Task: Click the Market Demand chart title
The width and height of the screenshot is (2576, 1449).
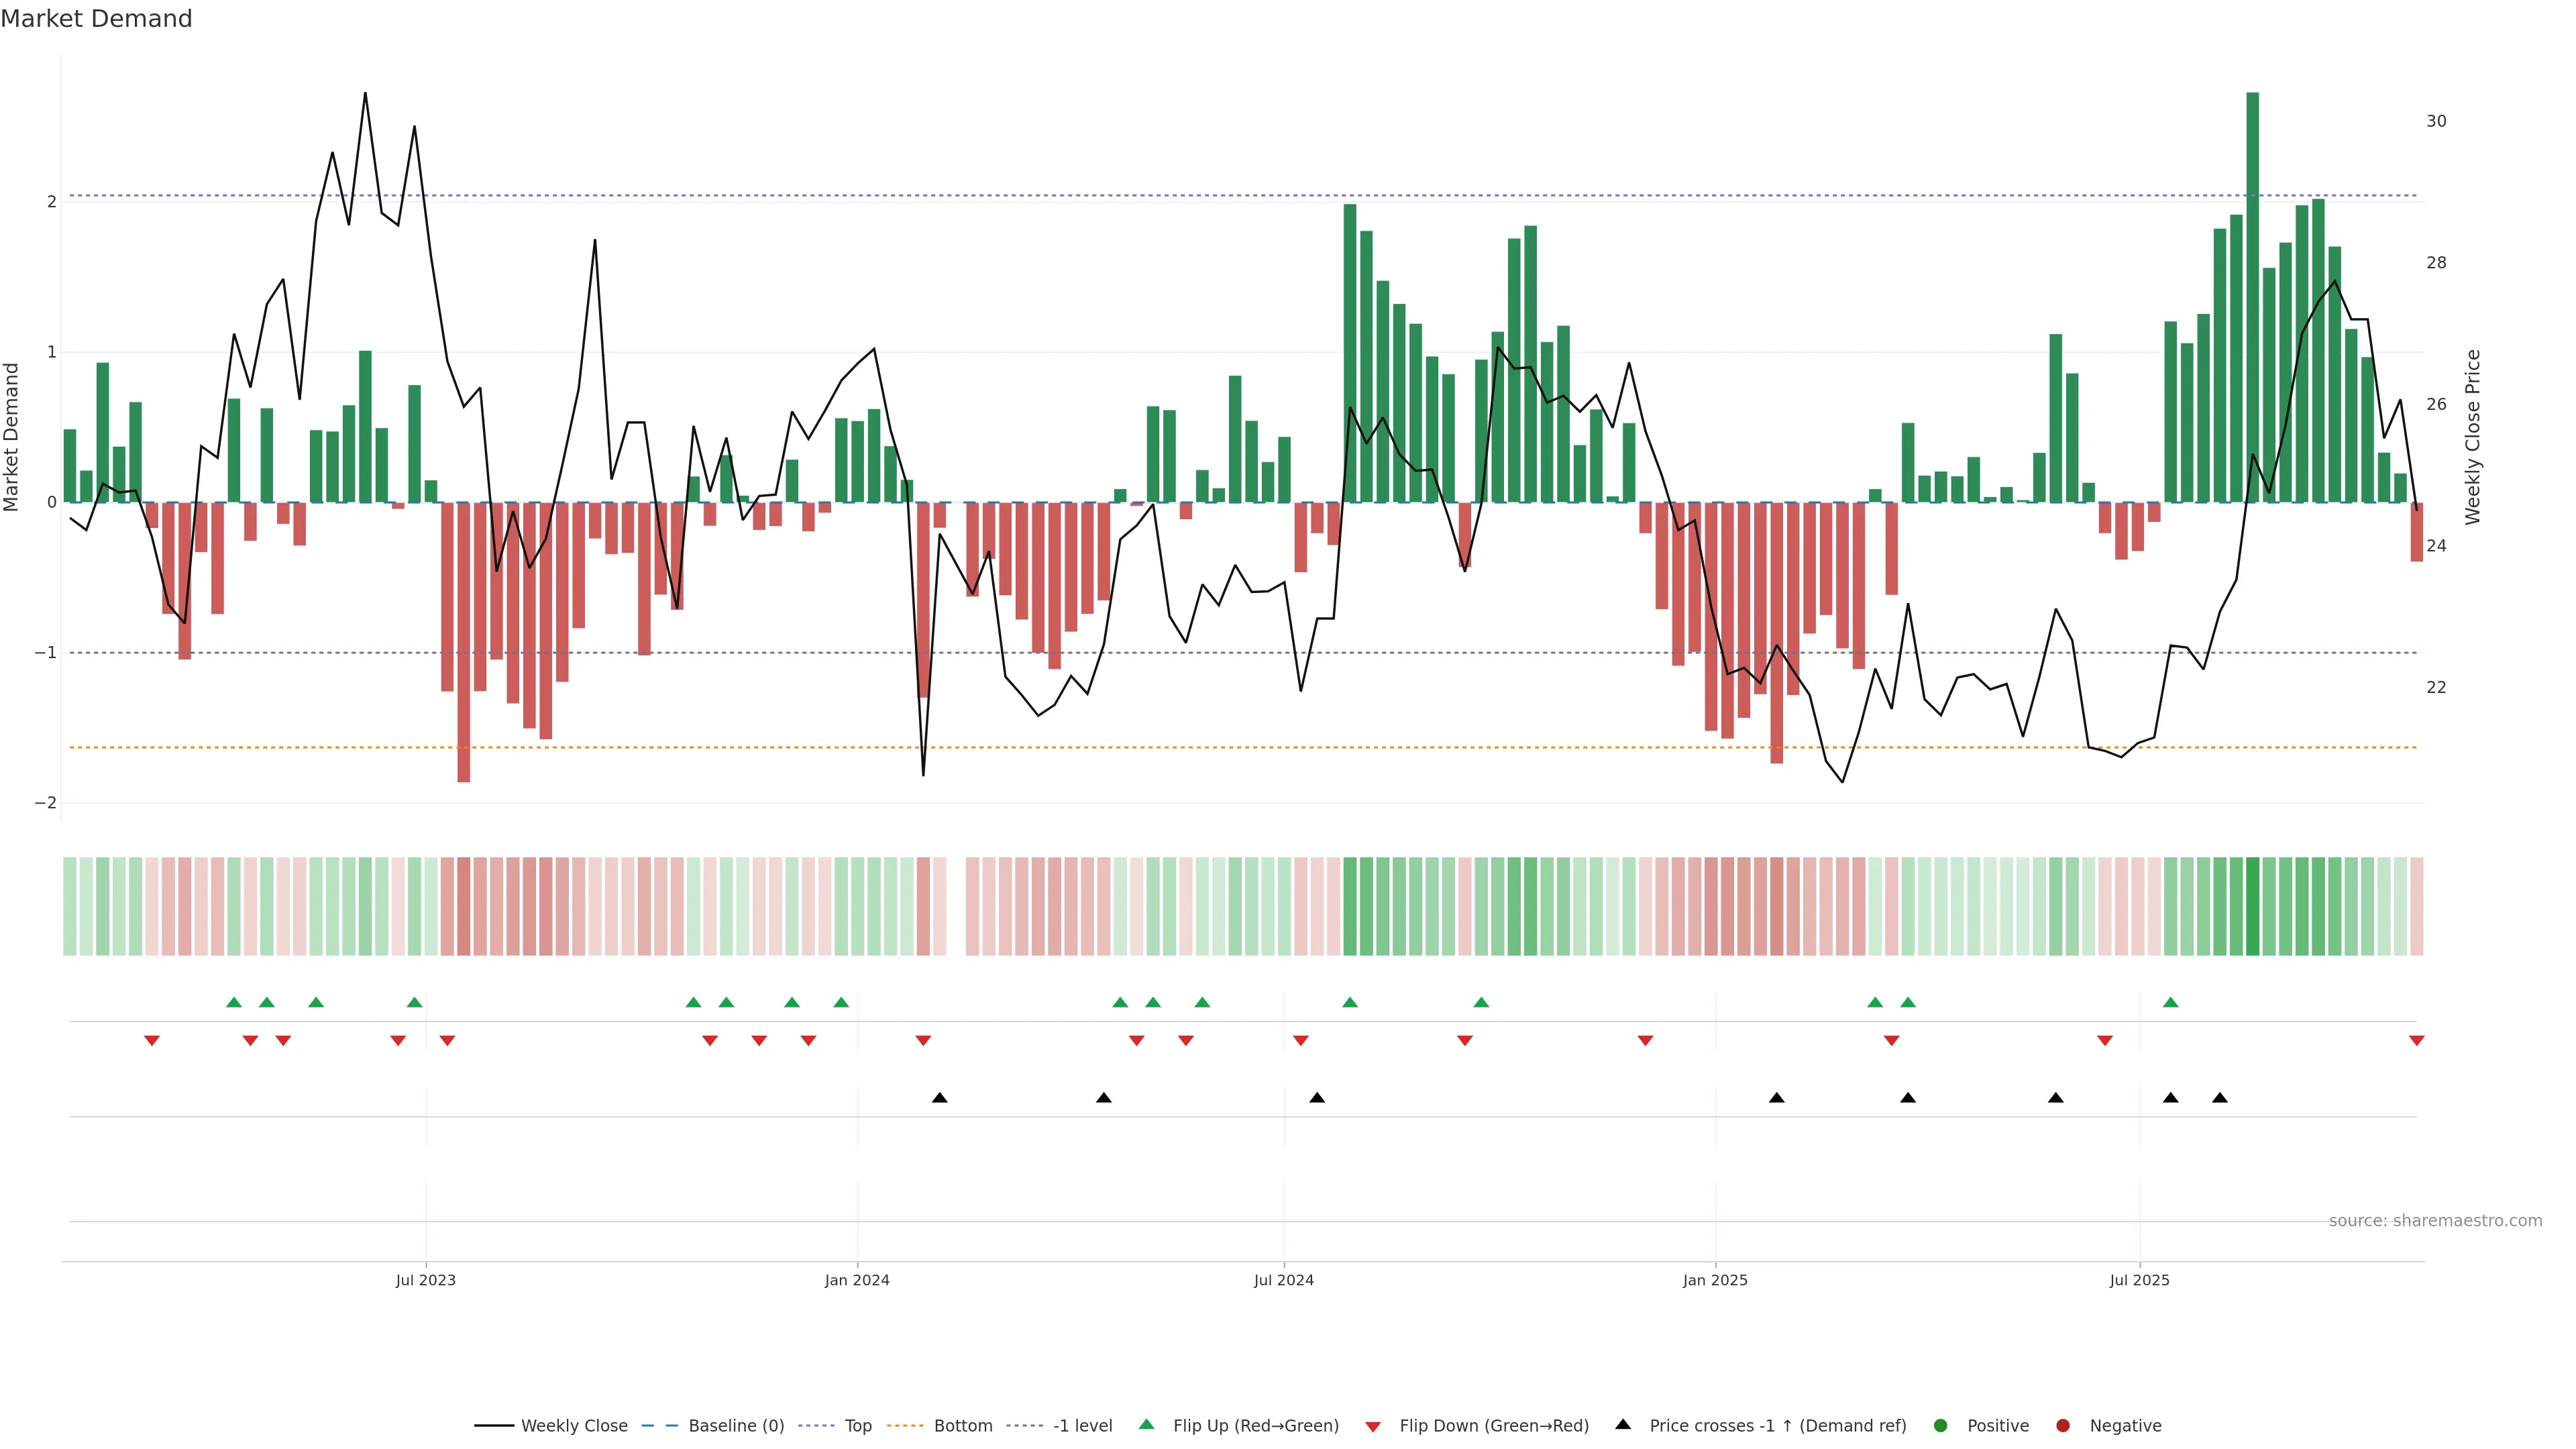Action: click(x=96, y=19)
